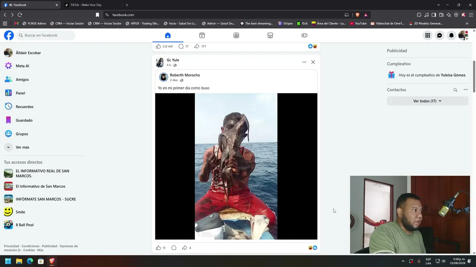The width and height of the screenshot is (476, 267).
Task: Open the Facebook Home feed tab
Action: [168, 35]
